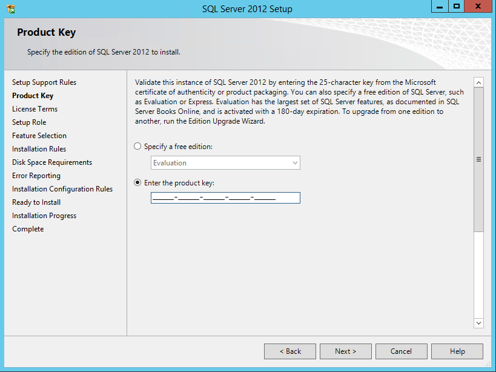
Task: Select the Installation Rules step
Action: coord(39,148)
